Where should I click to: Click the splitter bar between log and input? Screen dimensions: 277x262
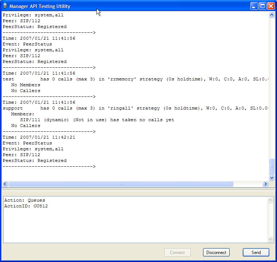click(138, 189)
